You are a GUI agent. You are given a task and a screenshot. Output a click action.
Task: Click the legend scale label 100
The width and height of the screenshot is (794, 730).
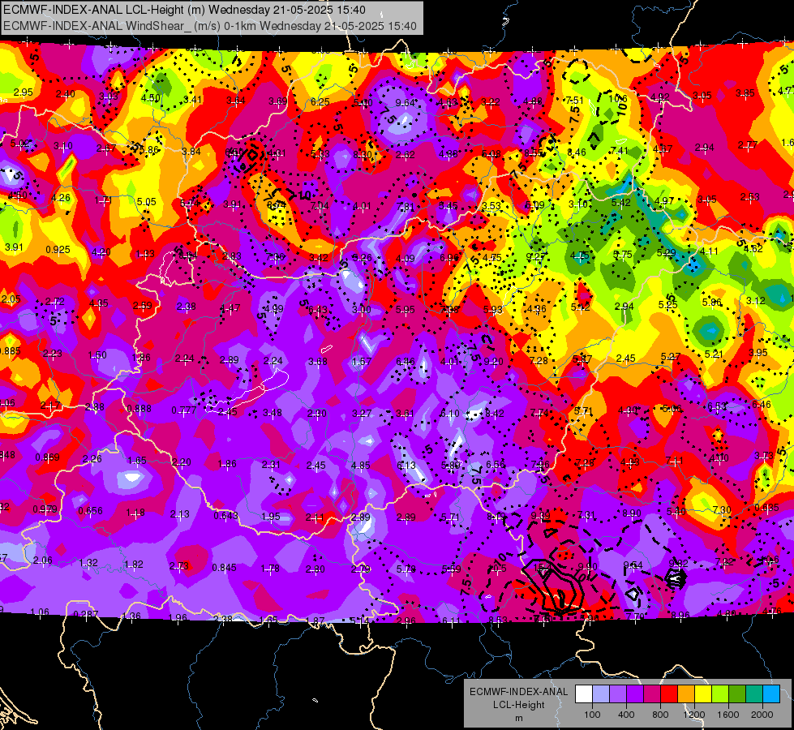(x=592, y=715)
